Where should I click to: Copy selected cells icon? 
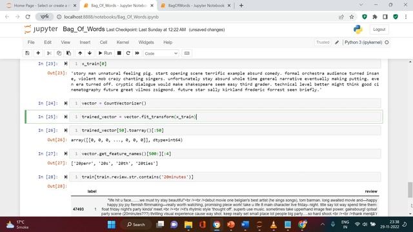pos(59,53)
